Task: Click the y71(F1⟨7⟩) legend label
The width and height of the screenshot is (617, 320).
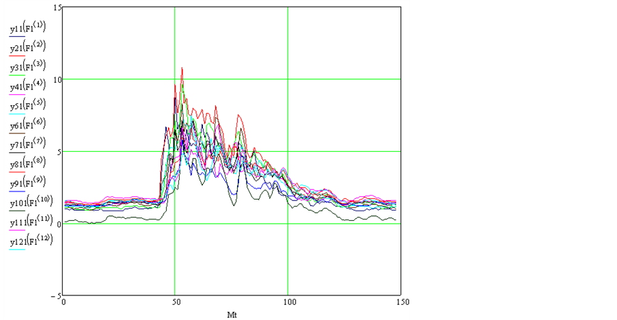Action: [x=27, y=146]
